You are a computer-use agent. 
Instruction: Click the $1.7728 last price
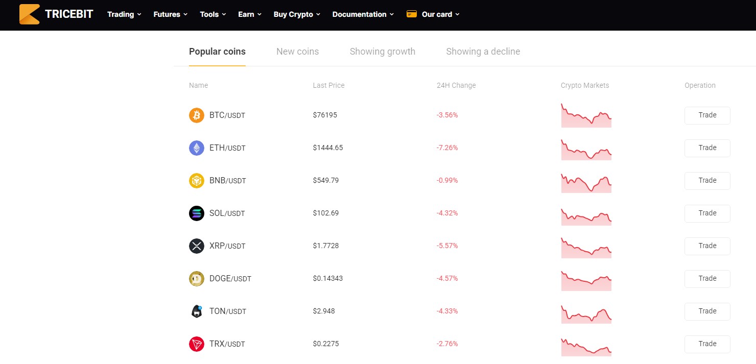[x=326, y=246]
